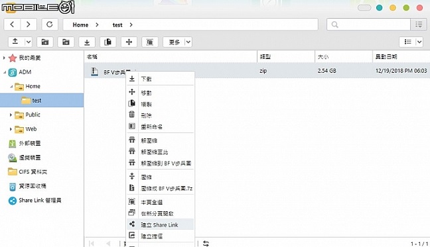Viewport: 430px width, 247px height.
Task: Click the select-all toolbar icon
Action: click(x=150, y=42)
